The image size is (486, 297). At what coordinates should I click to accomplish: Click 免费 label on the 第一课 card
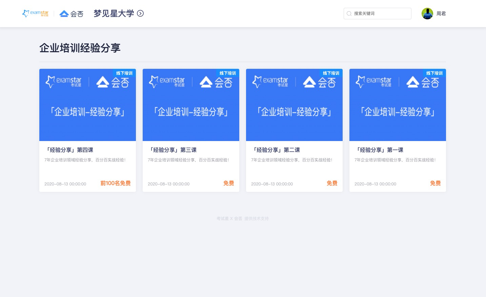coord(436,183)
